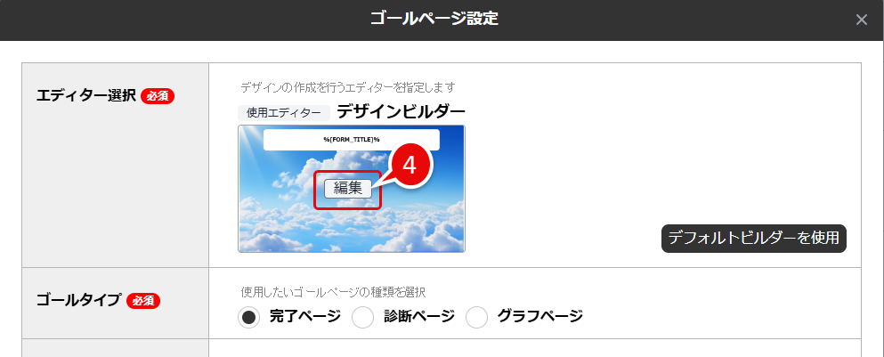Viewport: 884px width, 357px height.
Task: Click the 必須 badge beside ゴールタイプ
Action: (143, 301)
